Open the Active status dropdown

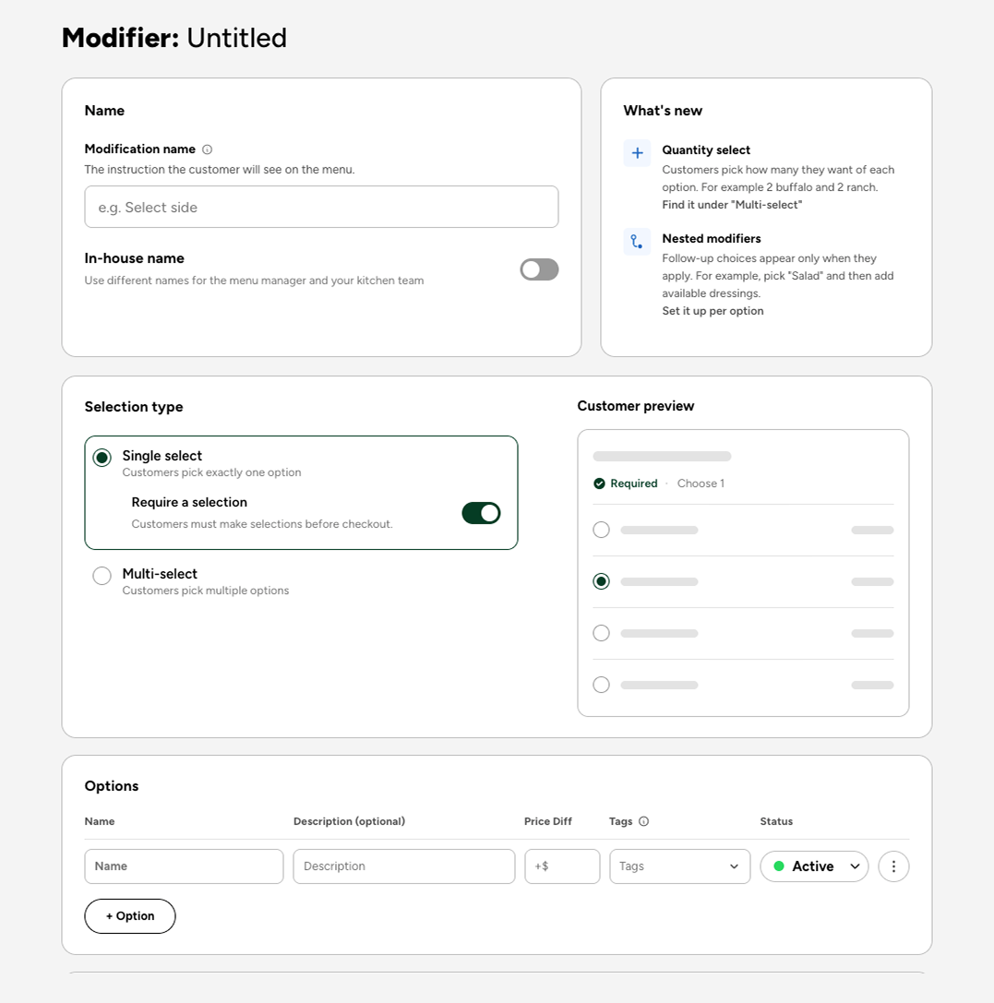[x=814, y=866]
